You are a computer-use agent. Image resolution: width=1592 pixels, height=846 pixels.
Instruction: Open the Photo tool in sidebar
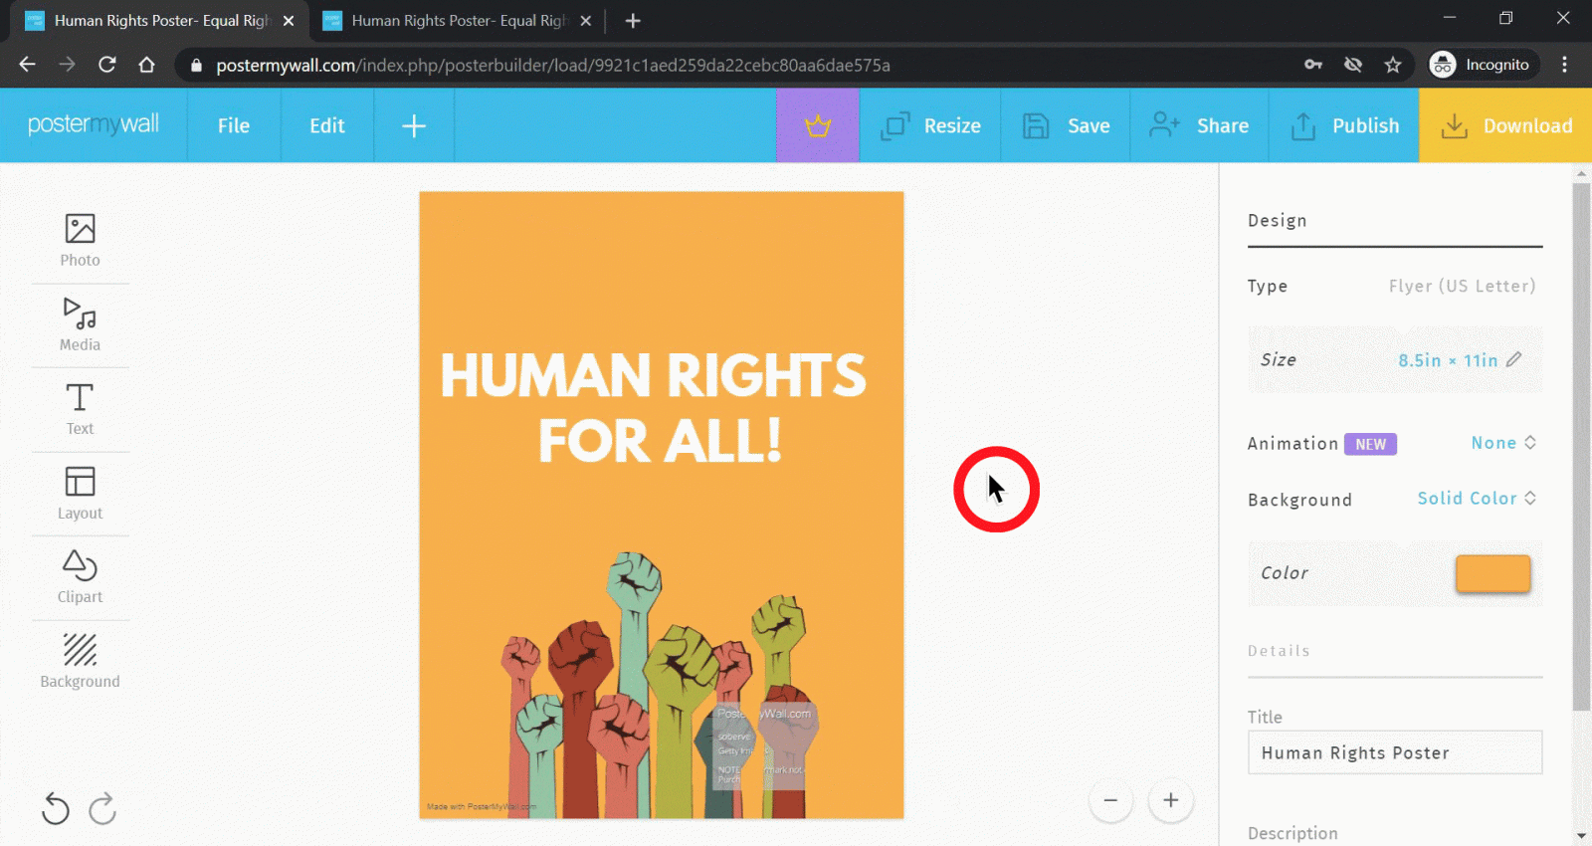click(80, 241)
